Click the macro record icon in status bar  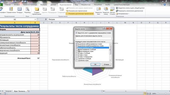(x=5, y=94)
